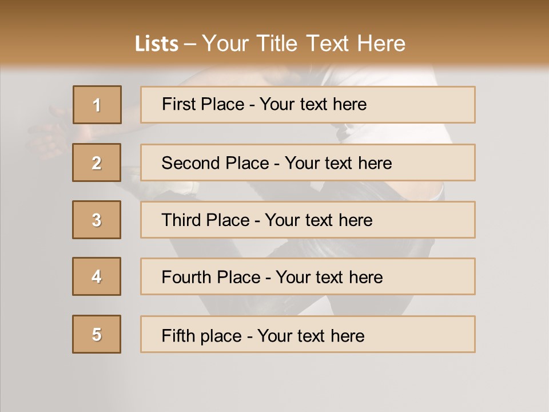Click the slide title text
The height and width of the screenshot is (412, 549).
coord(270,43)
